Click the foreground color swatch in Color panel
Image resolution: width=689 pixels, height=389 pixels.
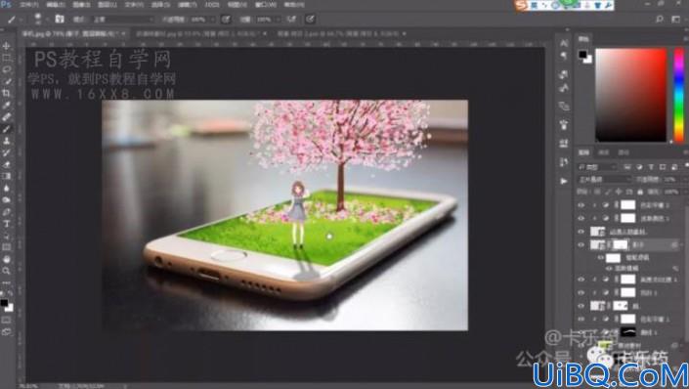[x=582, y=55]
